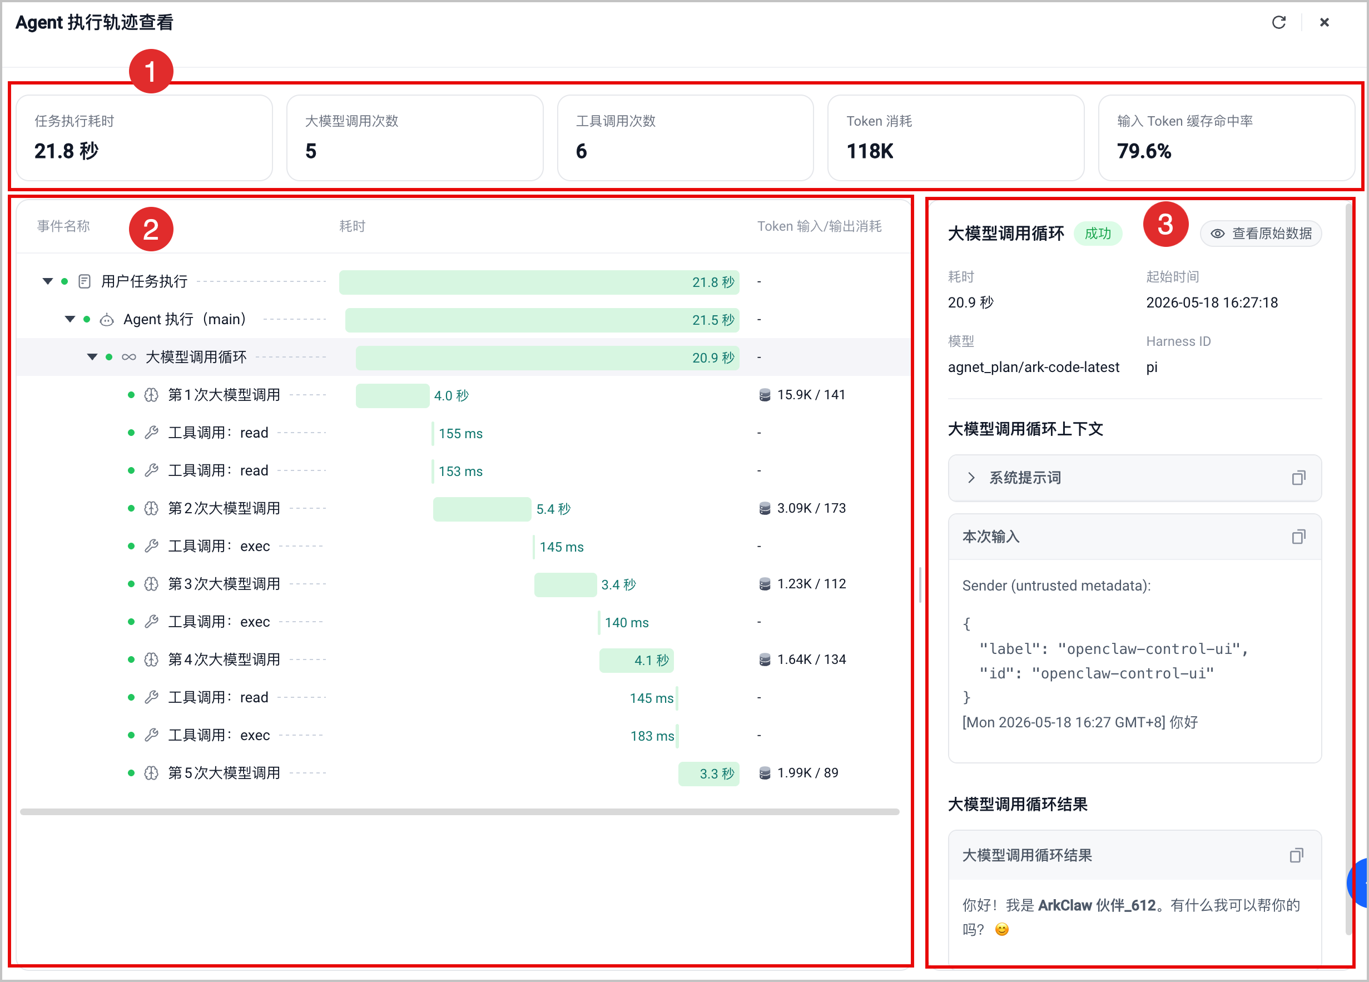This screenshot has width=1369, height=982.
Task: Click the infinity loop icon of 大模型调用循环
Action: point(128,358)
